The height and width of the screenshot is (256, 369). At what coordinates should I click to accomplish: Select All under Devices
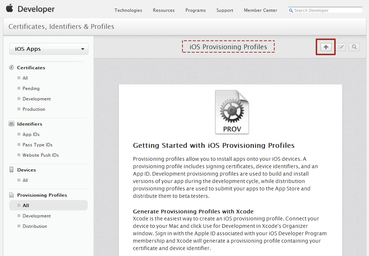(x=25, y=180)
